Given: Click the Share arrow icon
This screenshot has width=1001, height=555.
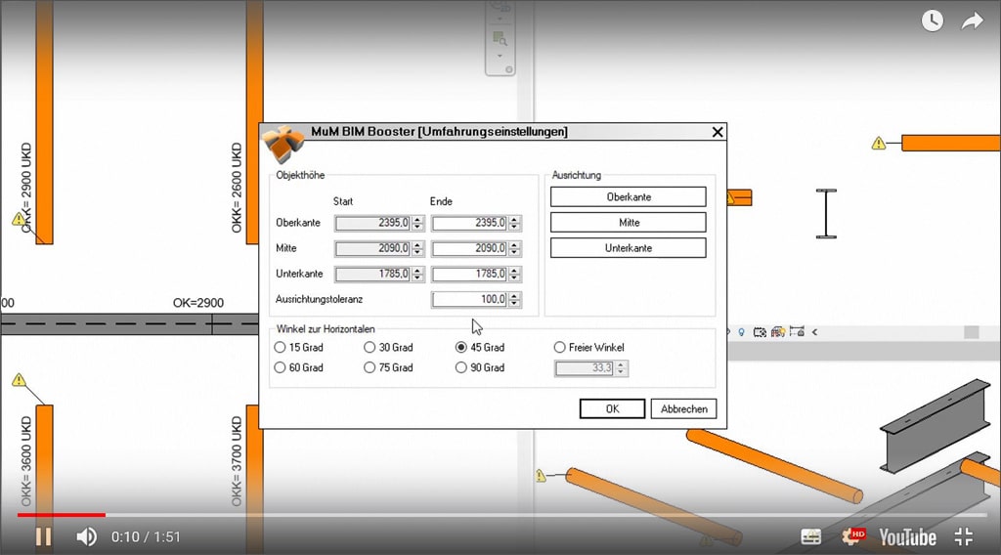Looking at the screenshot, I should [x=973, y=21].
